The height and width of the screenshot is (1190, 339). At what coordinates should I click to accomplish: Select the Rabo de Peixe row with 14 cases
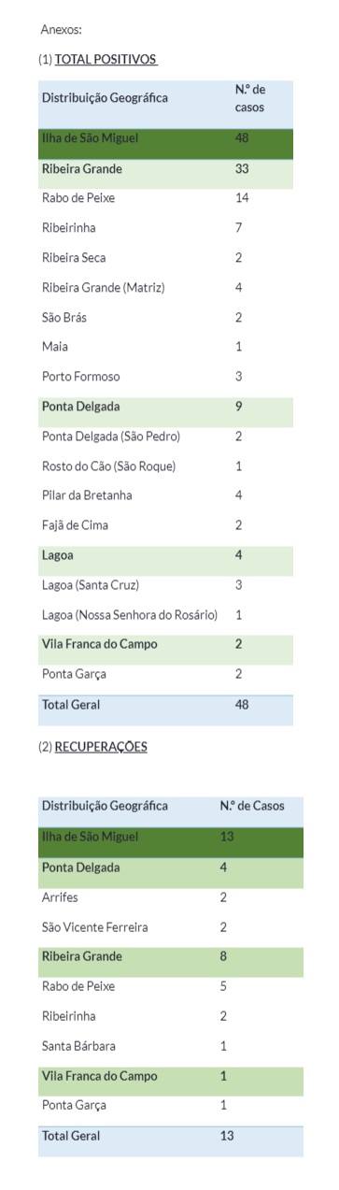click(165, 199)
